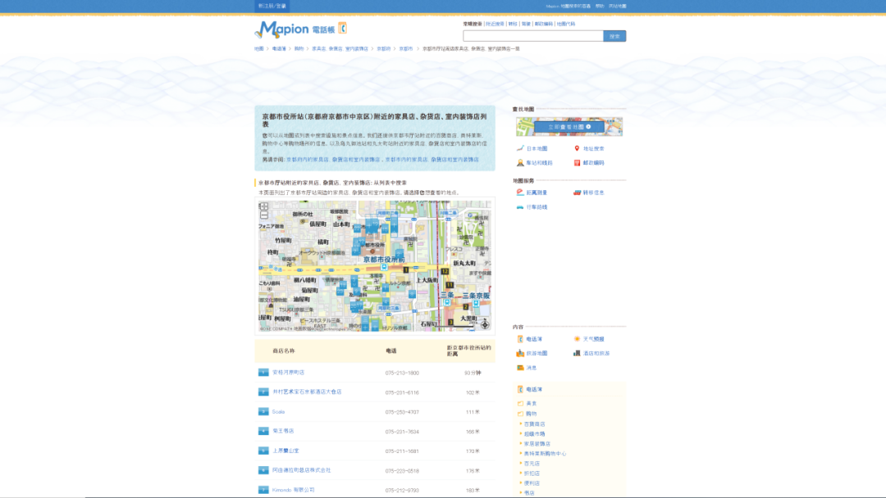Click the Mapion logo
Viewport: 886px width, 498px height.
pyautogui.click(x=281, y=29)
